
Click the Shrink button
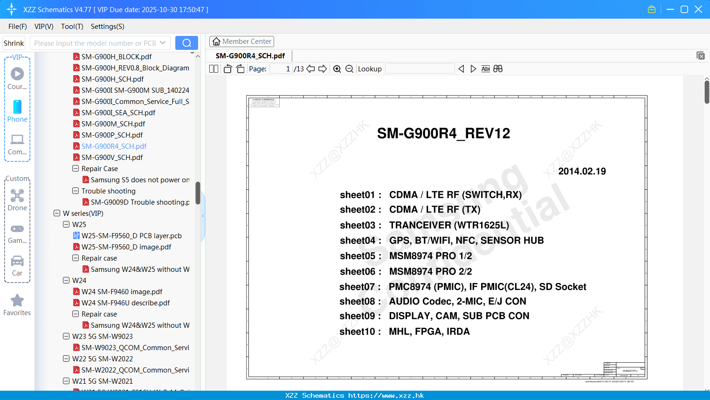tap(14, 43)
